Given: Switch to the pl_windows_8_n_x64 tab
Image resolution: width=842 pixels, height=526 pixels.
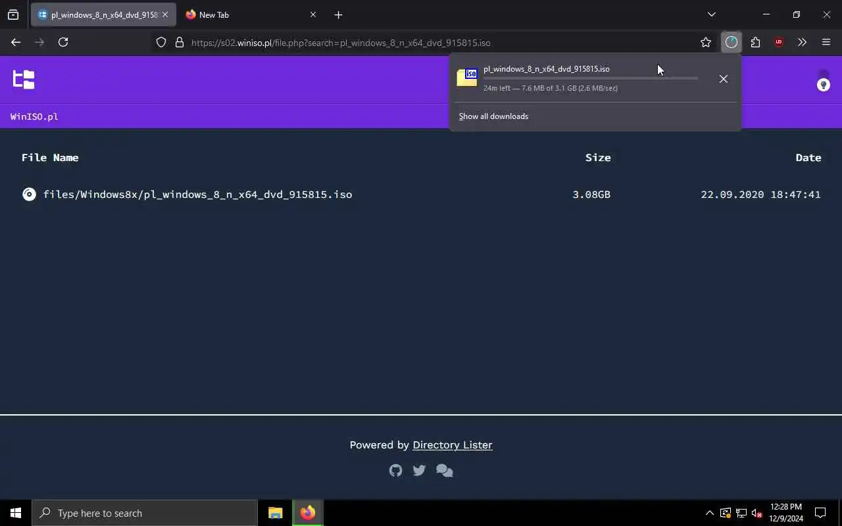Looking at the screenshot, I should [x=103, y=14].
